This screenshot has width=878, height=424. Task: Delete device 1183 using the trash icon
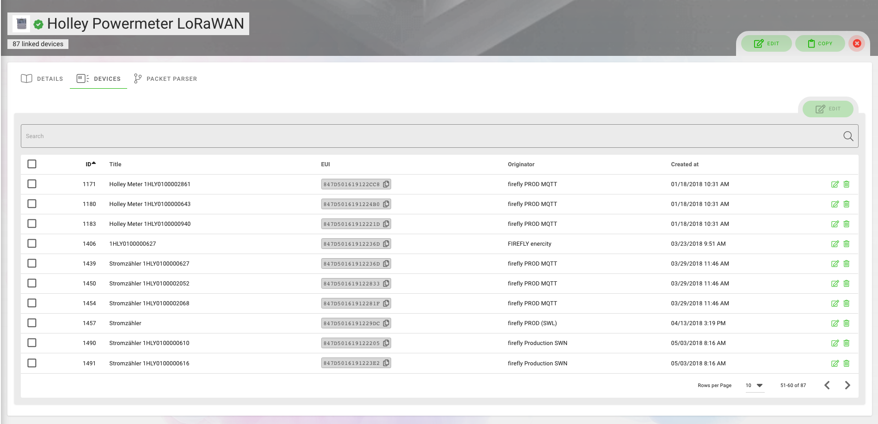(847, 224)
